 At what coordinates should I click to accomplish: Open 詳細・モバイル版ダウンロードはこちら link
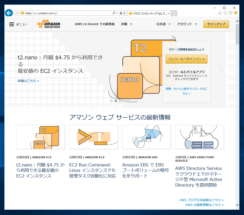[186, 91]
